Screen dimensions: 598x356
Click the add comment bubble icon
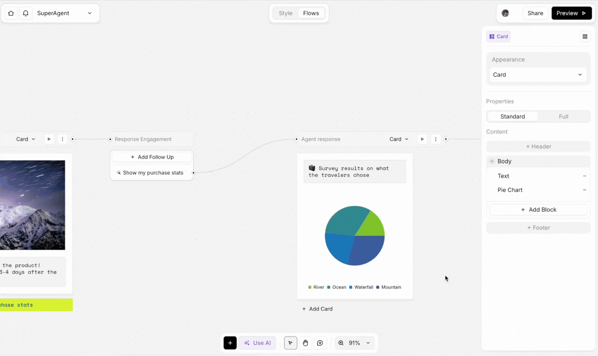pyautogui.click(x=320, y=343)
